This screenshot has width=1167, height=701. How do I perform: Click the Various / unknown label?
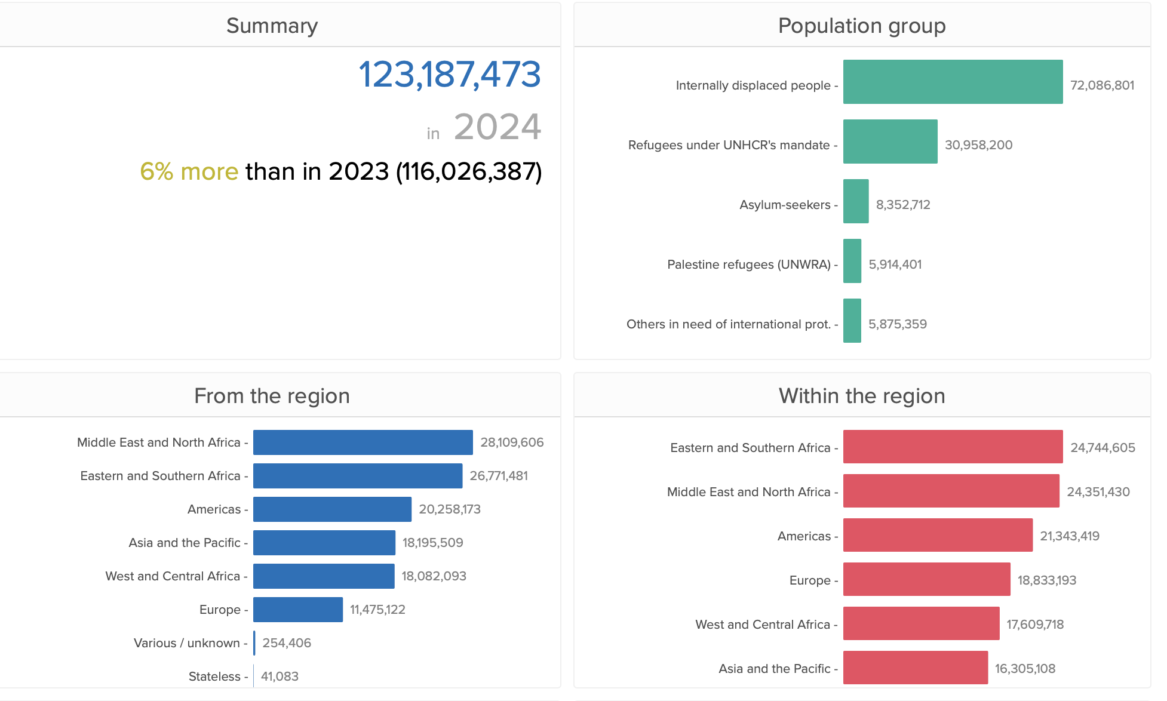tap(186, 643)
